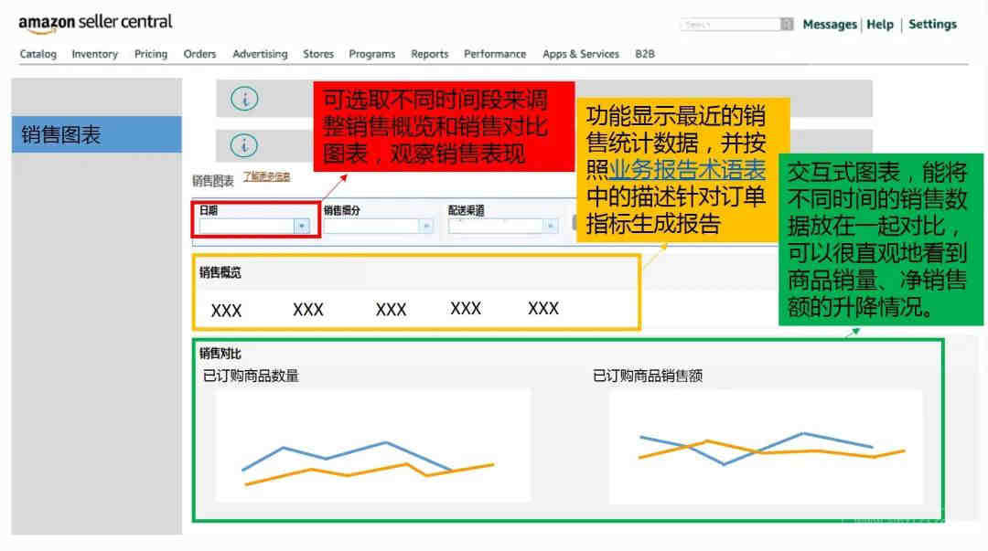988x551 pixels.
Task: Open the Inventory menu
Action: tap(94, 54)
